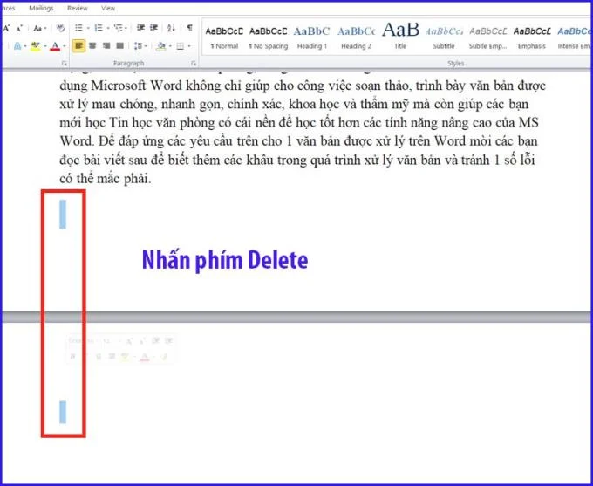Click the line starting 'Word. Để đáp ứng'
The height and width of the screenshot is (486, 593).
coord(298,141)
